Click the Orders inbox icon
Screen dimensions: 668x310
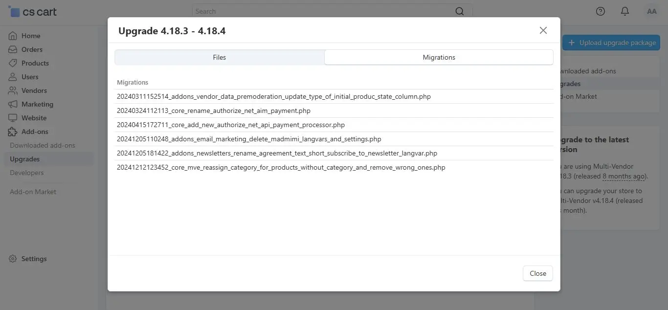click(13, 49)
